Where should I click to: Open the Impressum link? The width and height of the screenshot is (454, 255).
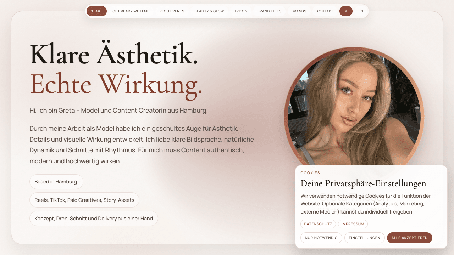[353, 224]
